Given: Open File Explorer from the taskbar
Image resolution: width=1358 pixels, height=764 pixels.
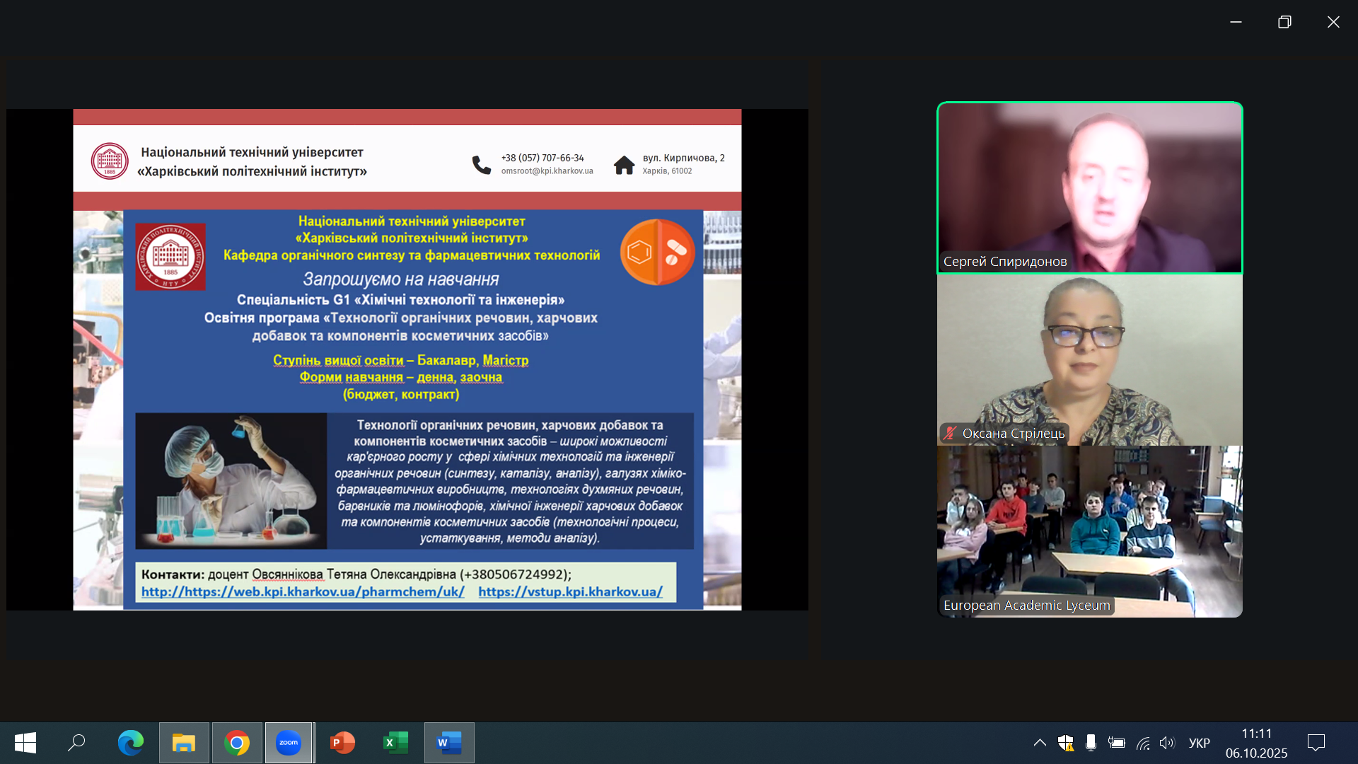Looking at the screenshot, I should [184, 743].
